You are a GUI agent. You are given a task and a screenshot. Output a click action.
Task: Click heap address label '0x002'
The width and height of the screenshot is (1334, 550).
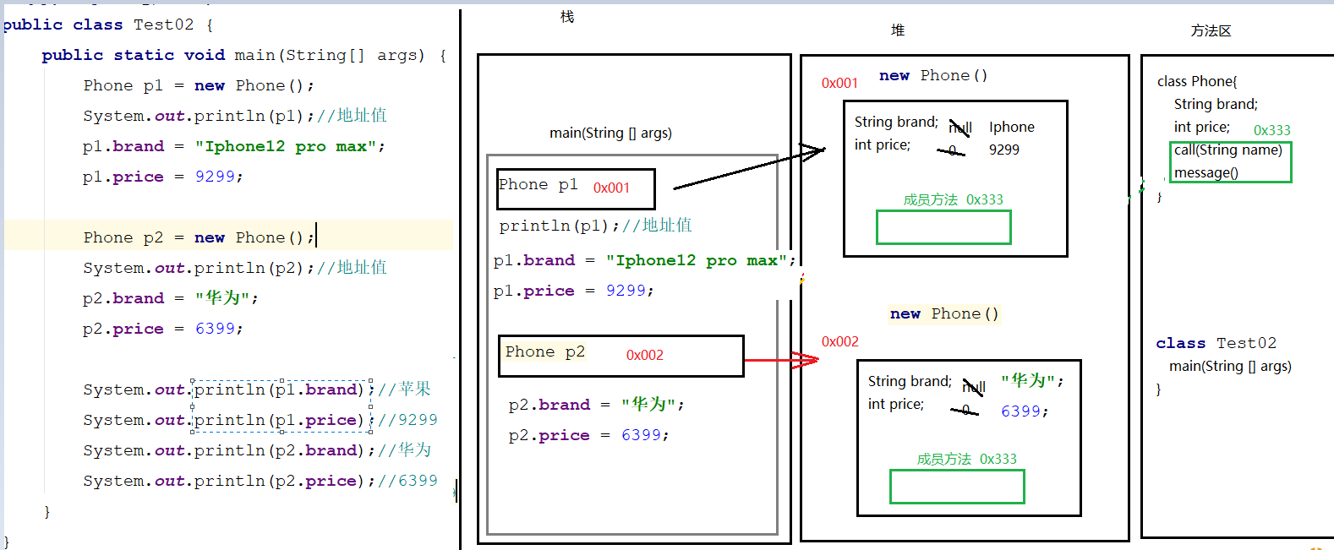click(840, 341)
